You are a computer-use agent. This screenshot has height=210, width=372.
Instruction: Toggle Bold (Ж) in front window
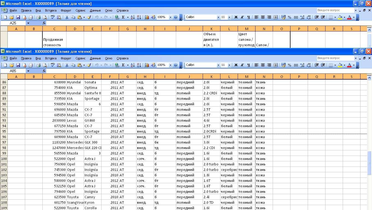[x=236, y=65]
